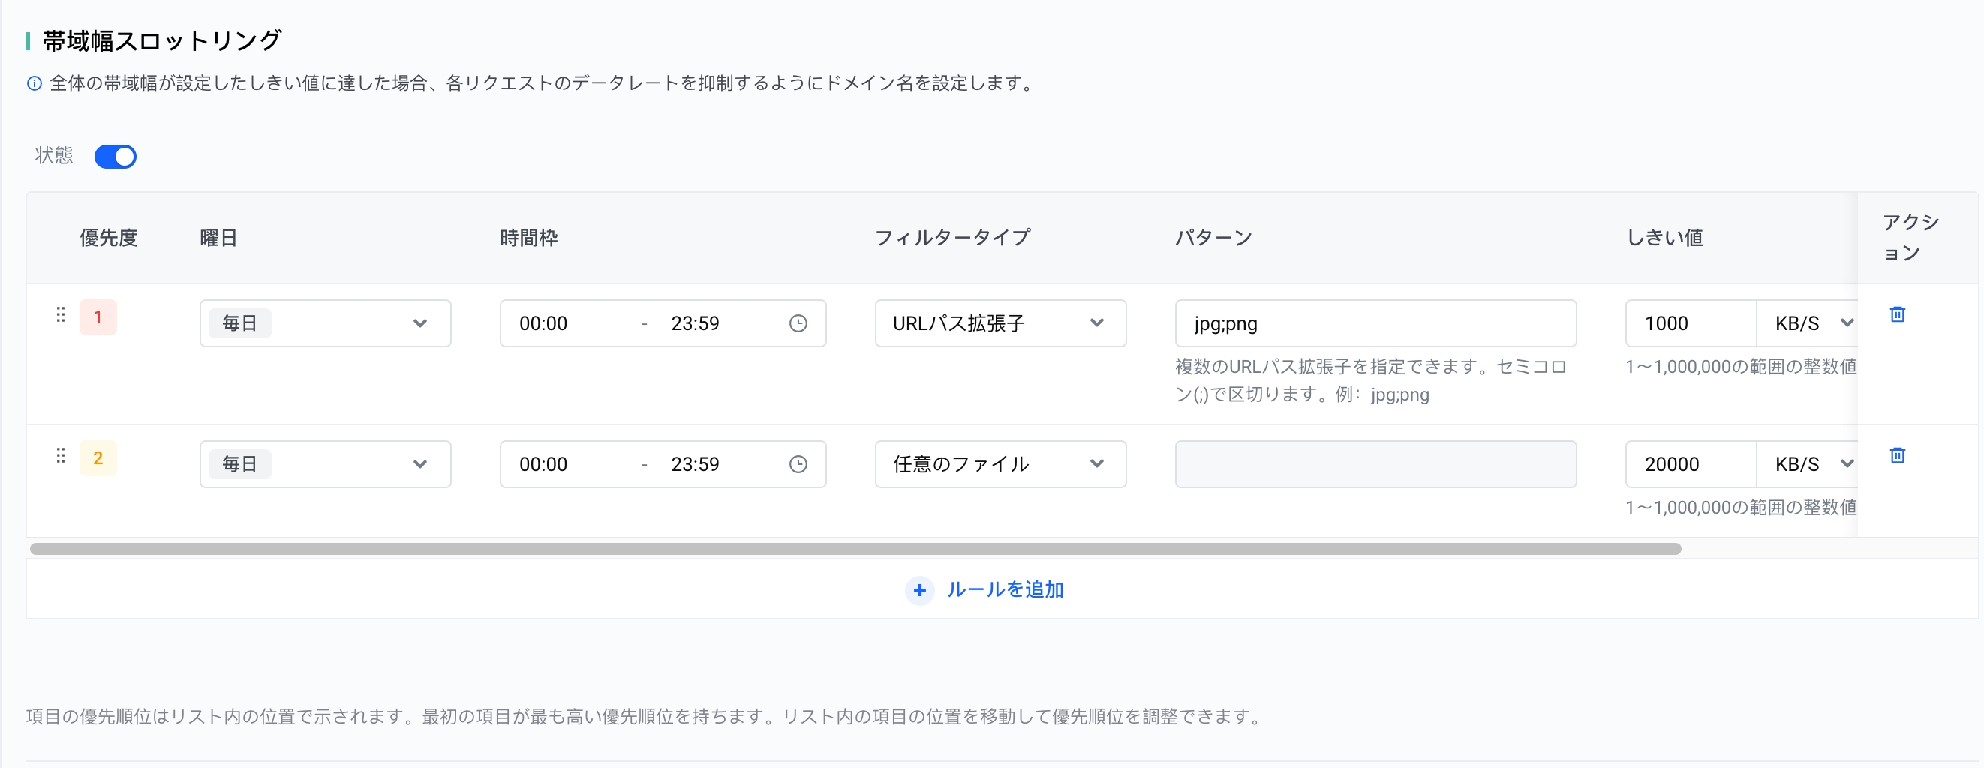This screenshot has width=1984, height=768.
Task: Click the パターン column header
Action: pos(1214,238)
